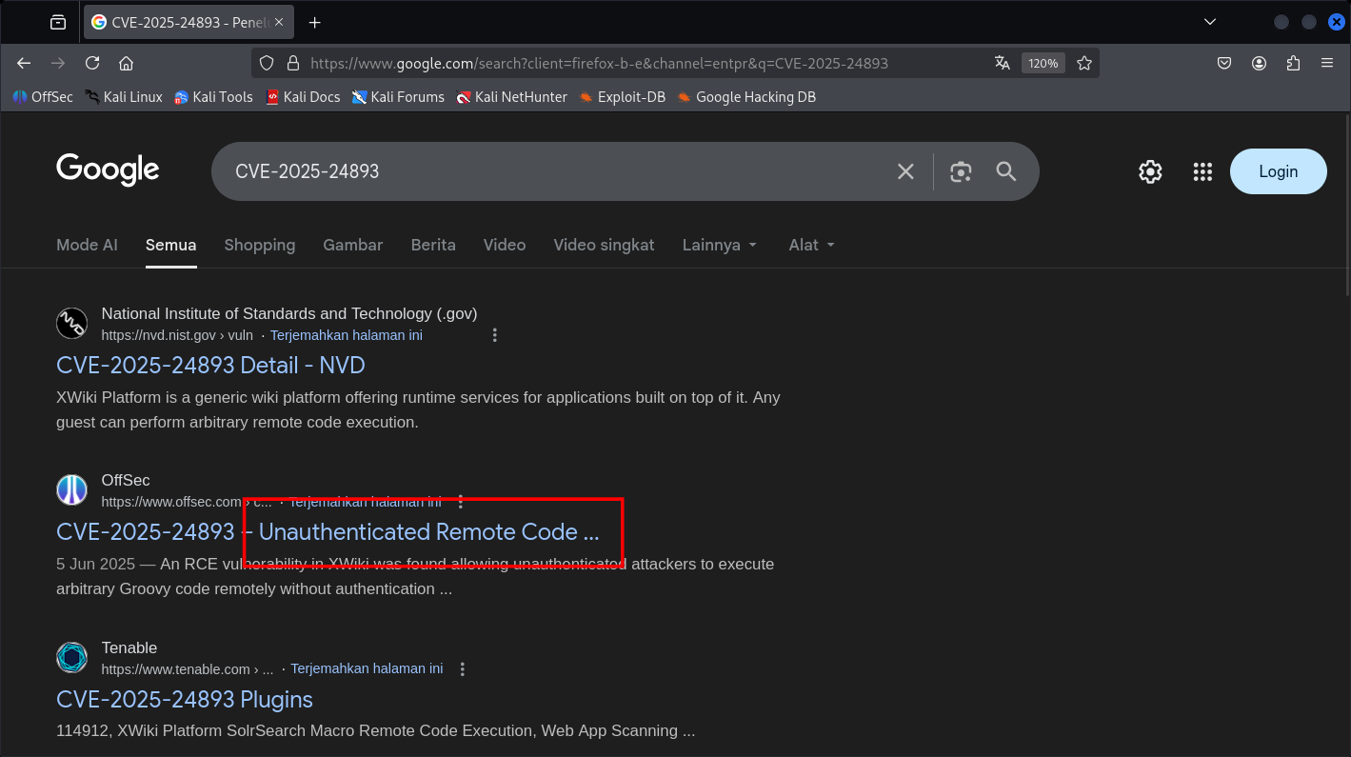Open the tracking protection shield icon
This screenshot has height=757, width=1351.
pyautogui.click(x=267, y=63)
